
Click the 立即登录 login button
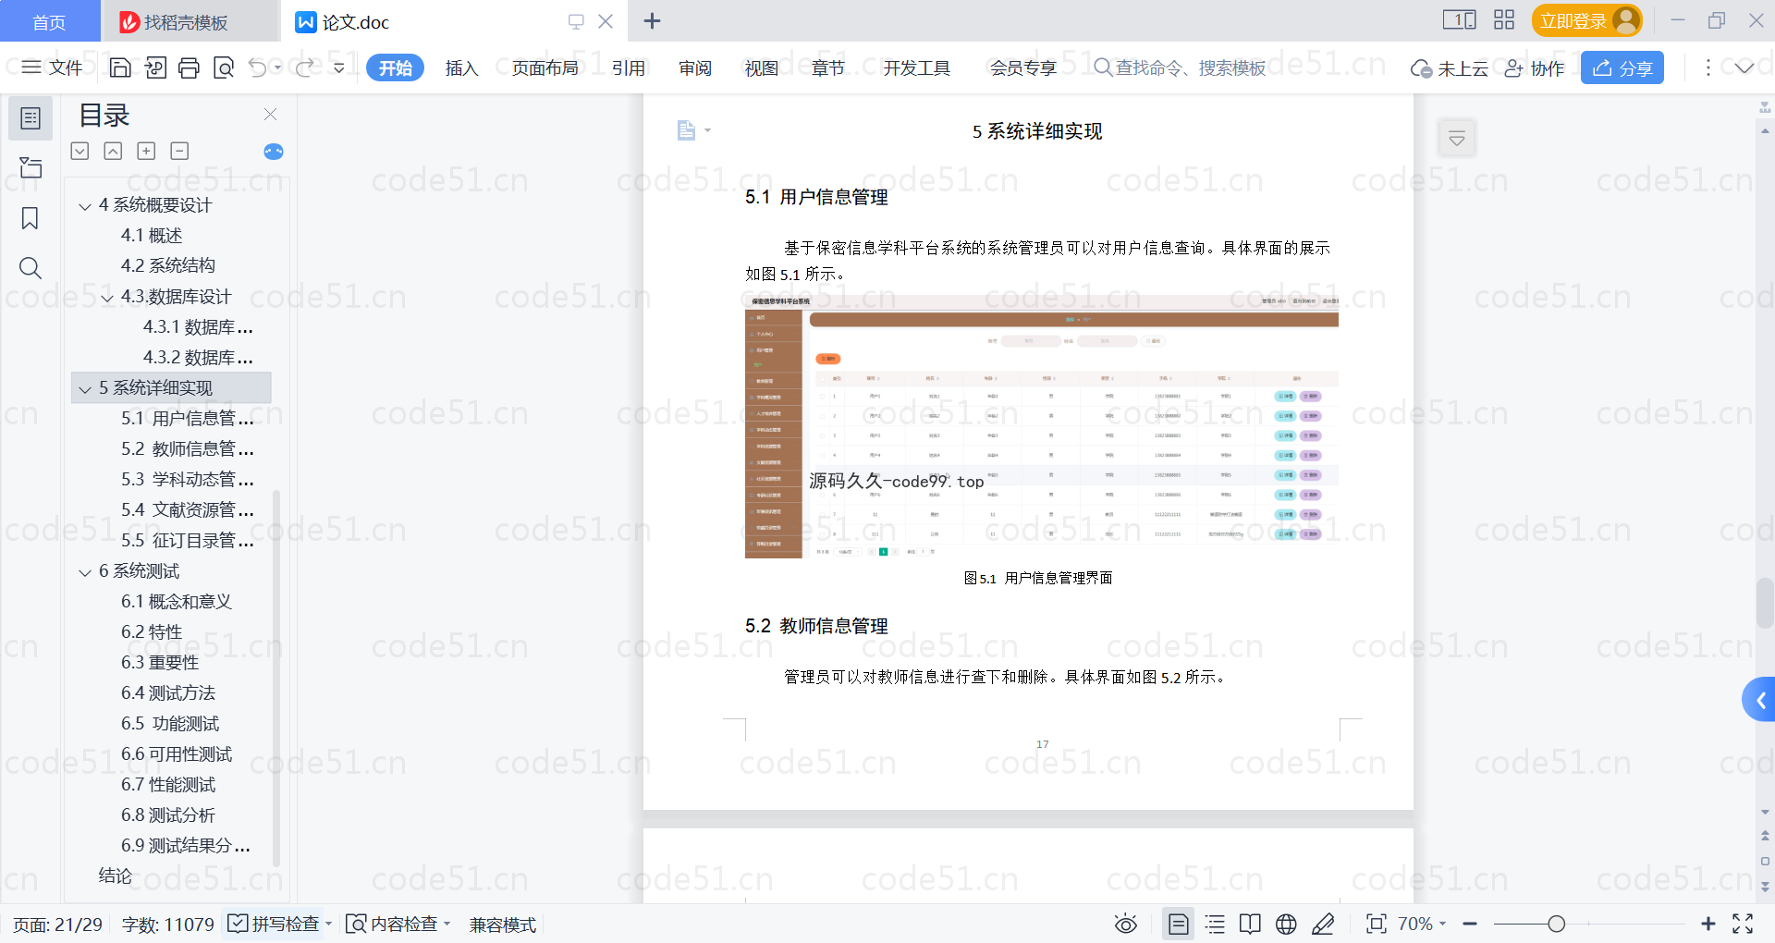[x=1586, y=20]
